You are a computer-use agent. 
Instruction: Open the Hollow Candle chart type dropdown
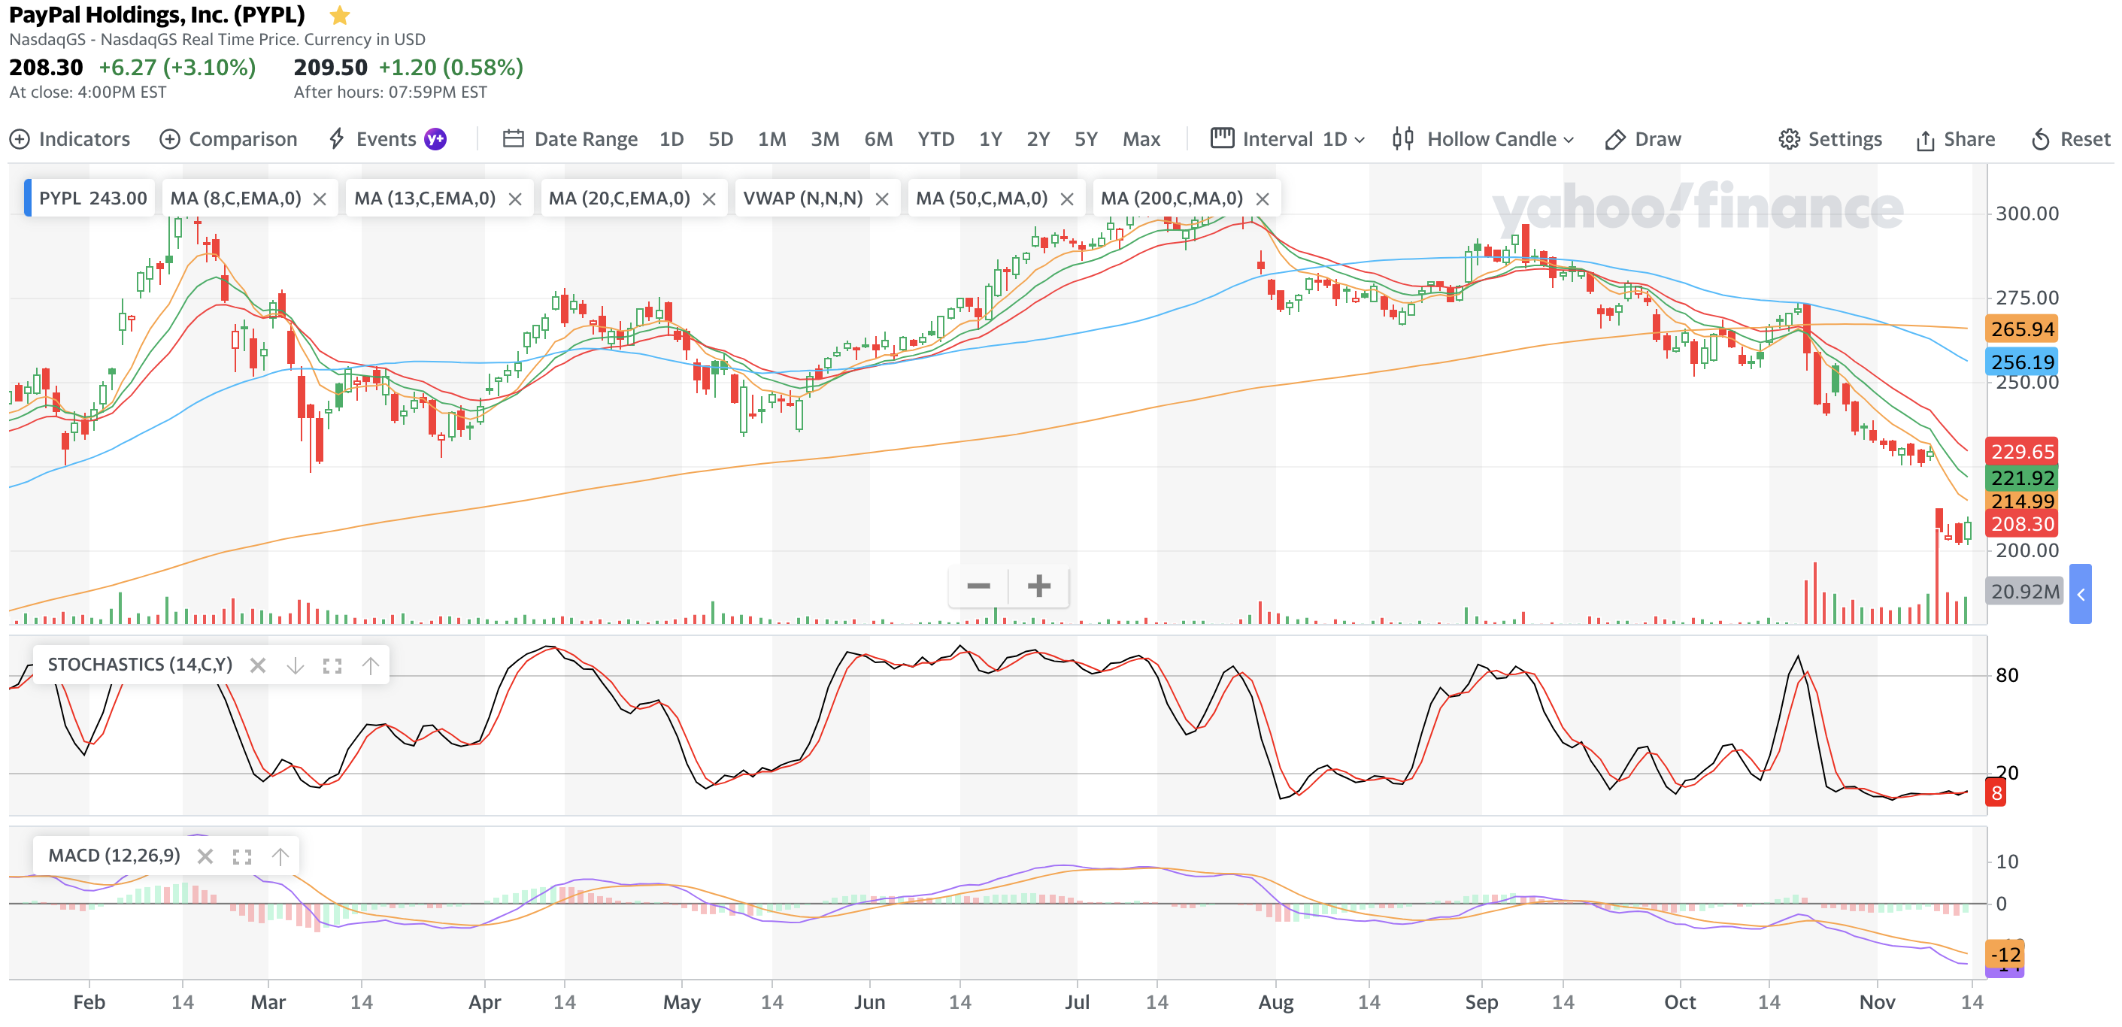pos(1500,139)
